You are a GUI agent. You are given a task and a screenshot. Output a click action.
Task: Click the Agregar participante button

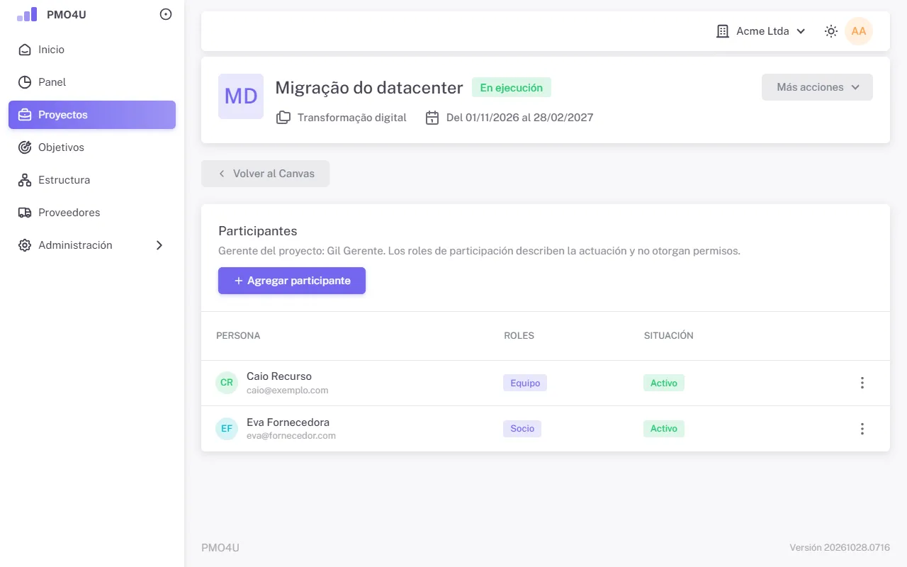pos(292,281)
